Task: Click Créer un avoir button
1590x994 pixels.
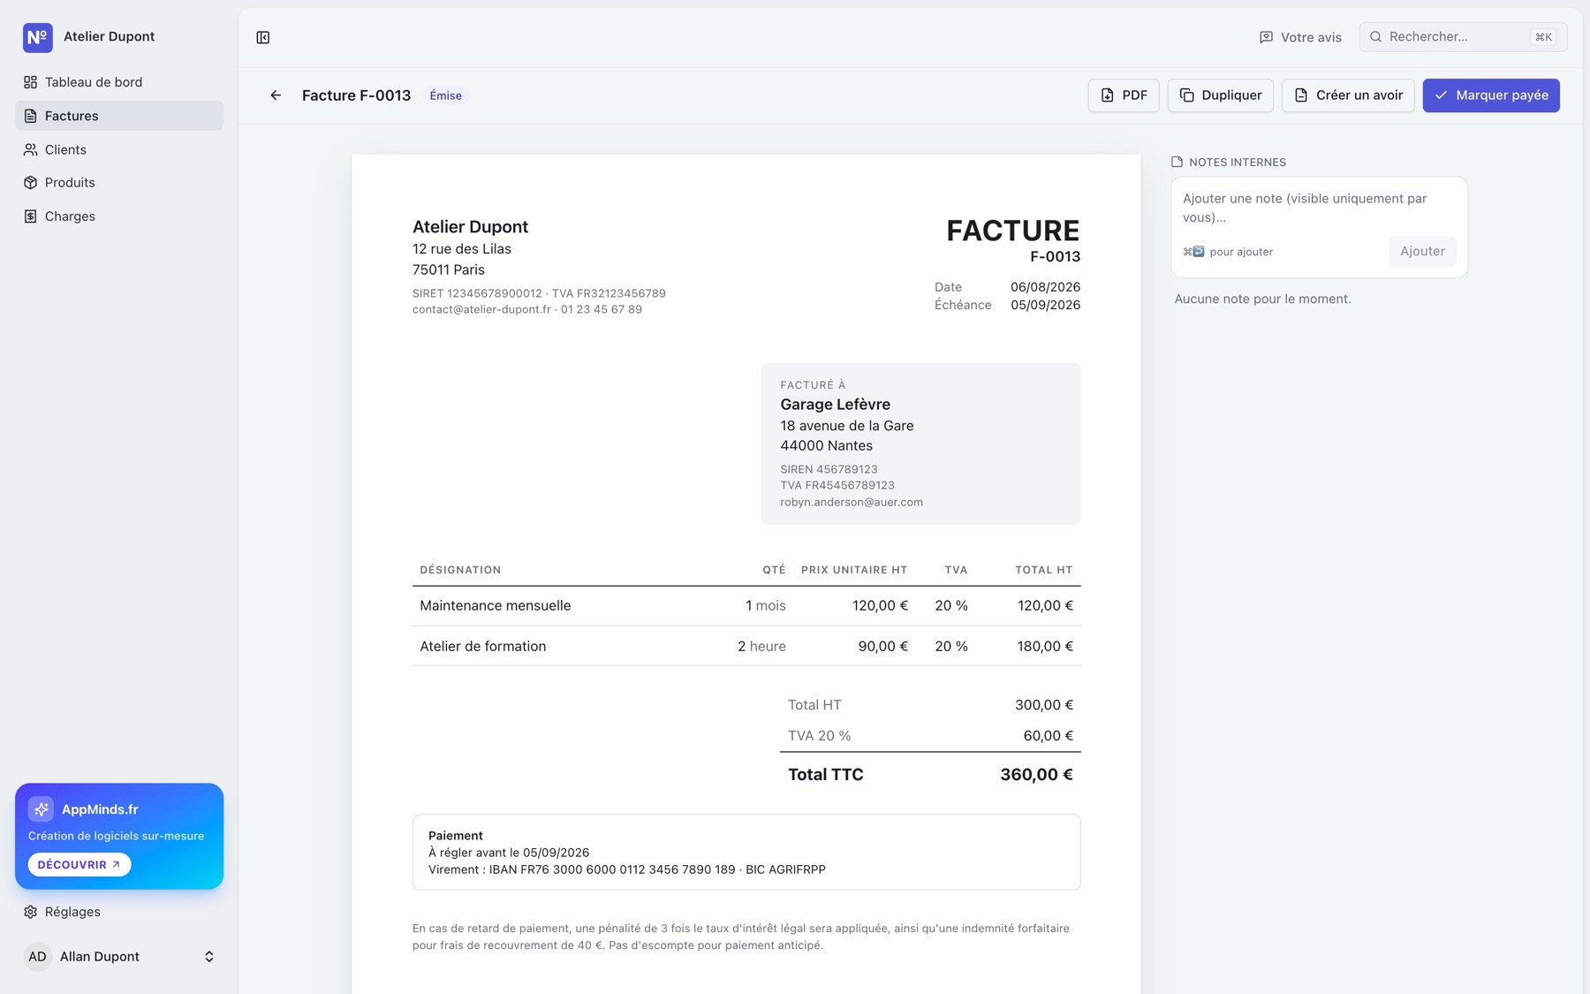Action: tap(1348, 95)
